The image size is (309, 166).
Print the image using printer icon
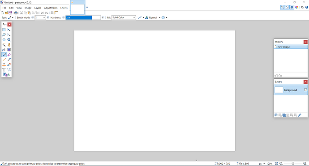pyautogui.click(x=16, y=13)
